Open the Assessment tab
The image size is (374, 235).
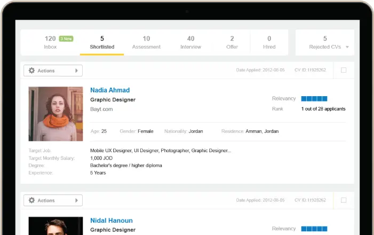[146, 42]
